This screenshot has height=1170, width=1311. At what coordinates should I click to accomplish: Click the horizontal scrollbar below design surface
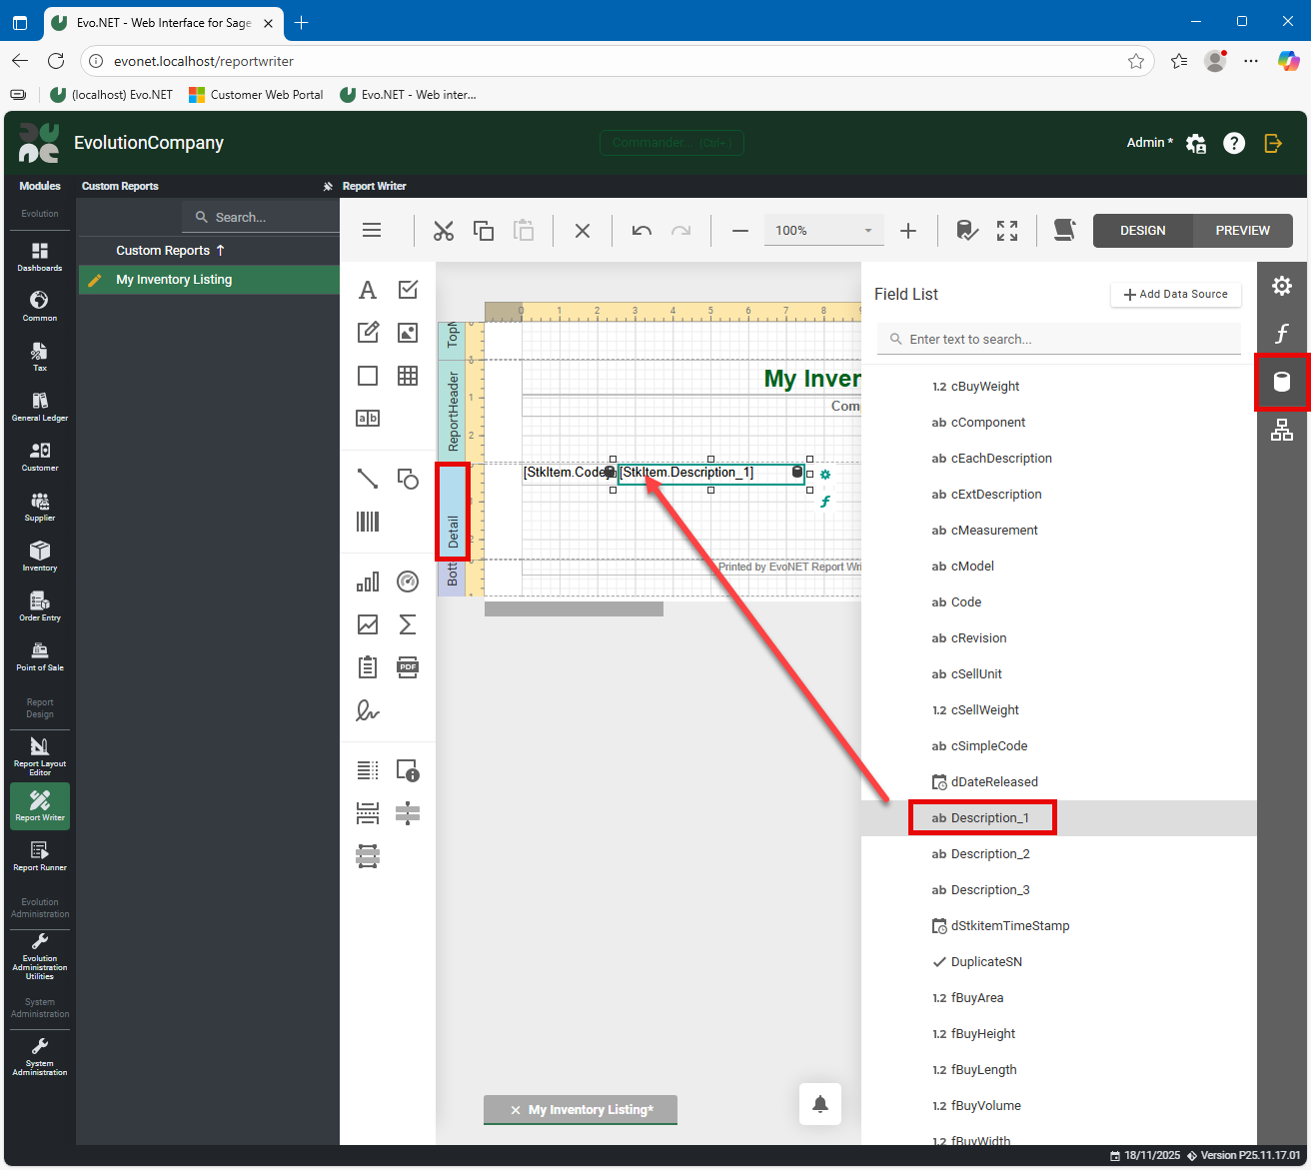pyautogui.click(x=574, y=609)
